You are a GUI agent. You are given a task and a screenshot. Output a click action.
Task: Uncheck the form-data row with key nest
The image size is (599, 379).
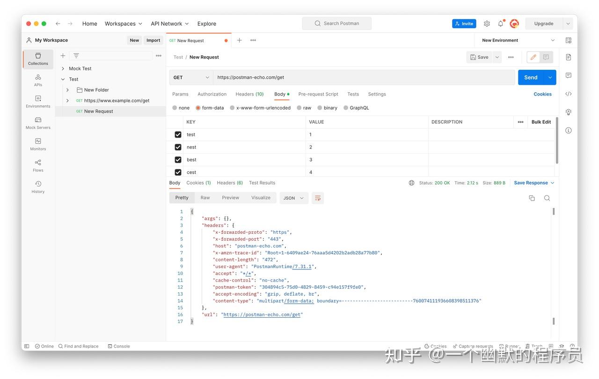point(178,147)
